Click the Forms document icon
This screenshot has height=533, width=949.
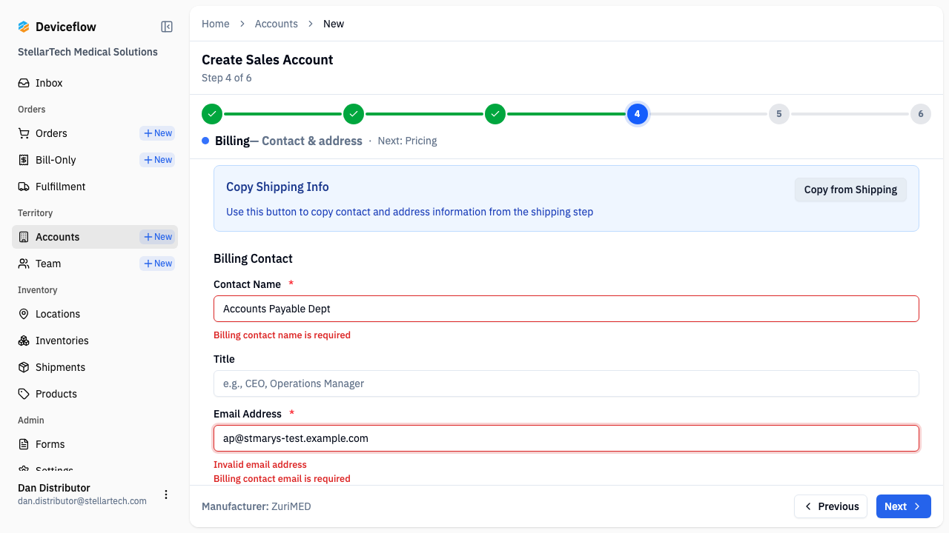coord(24,444)
